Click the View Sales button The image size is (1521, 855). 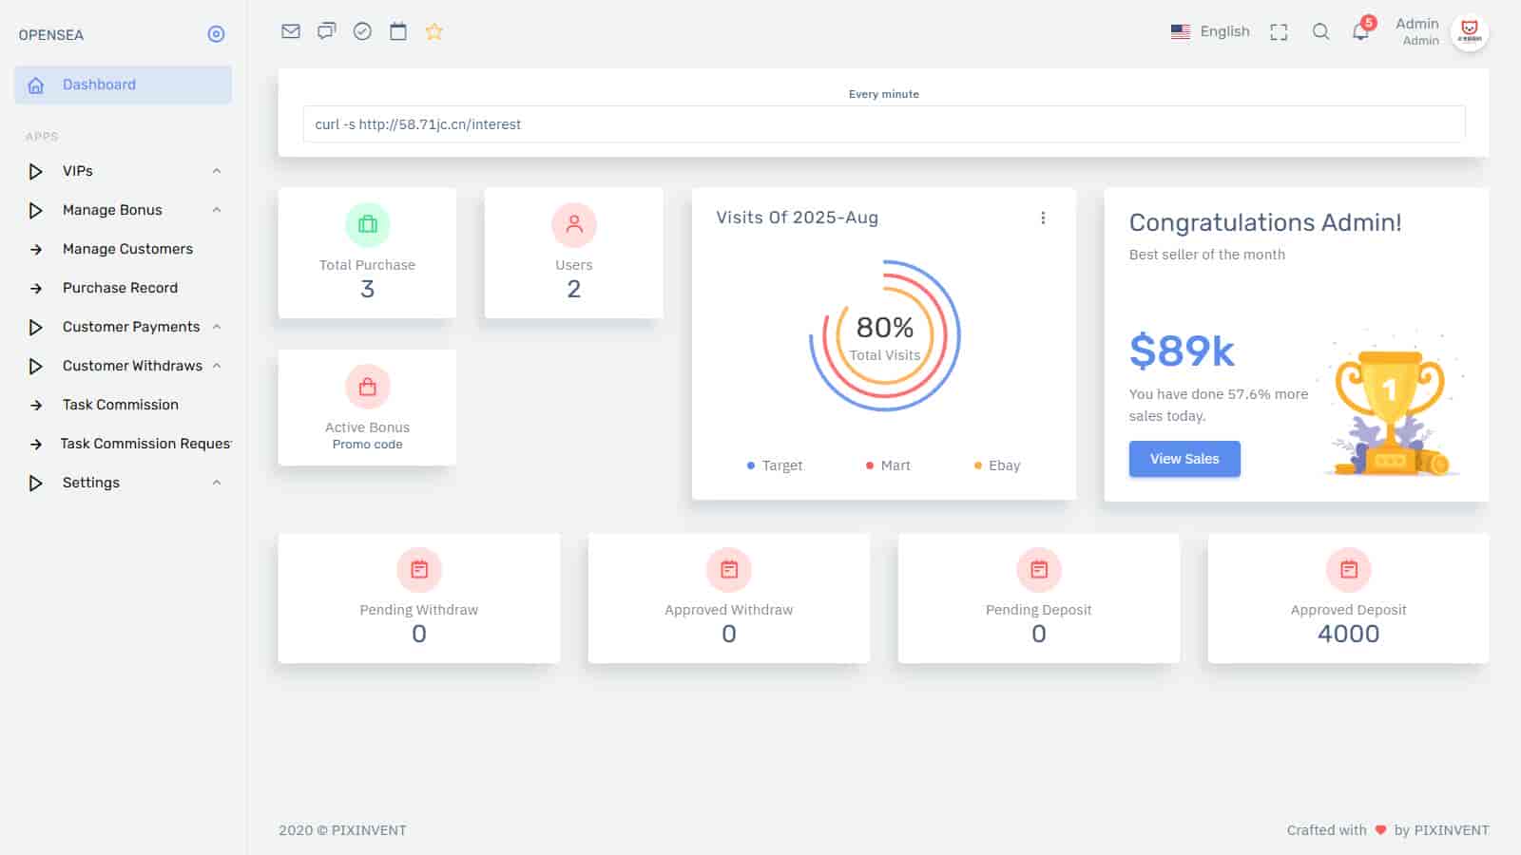click(1184, 459)
